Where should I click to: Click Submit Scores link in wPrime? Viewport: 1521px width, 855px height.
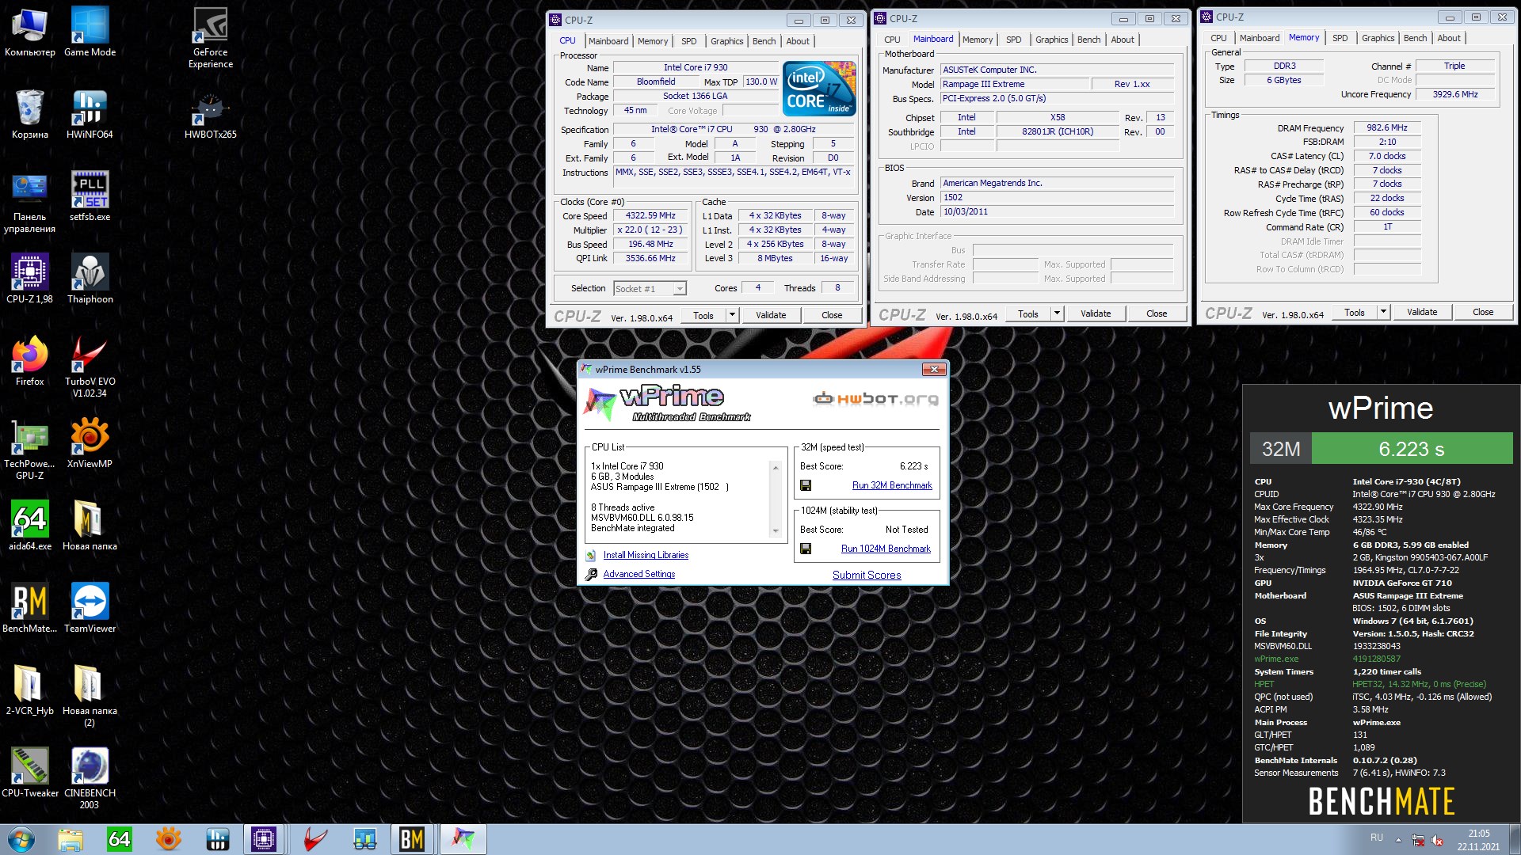[x=867, y=575]
